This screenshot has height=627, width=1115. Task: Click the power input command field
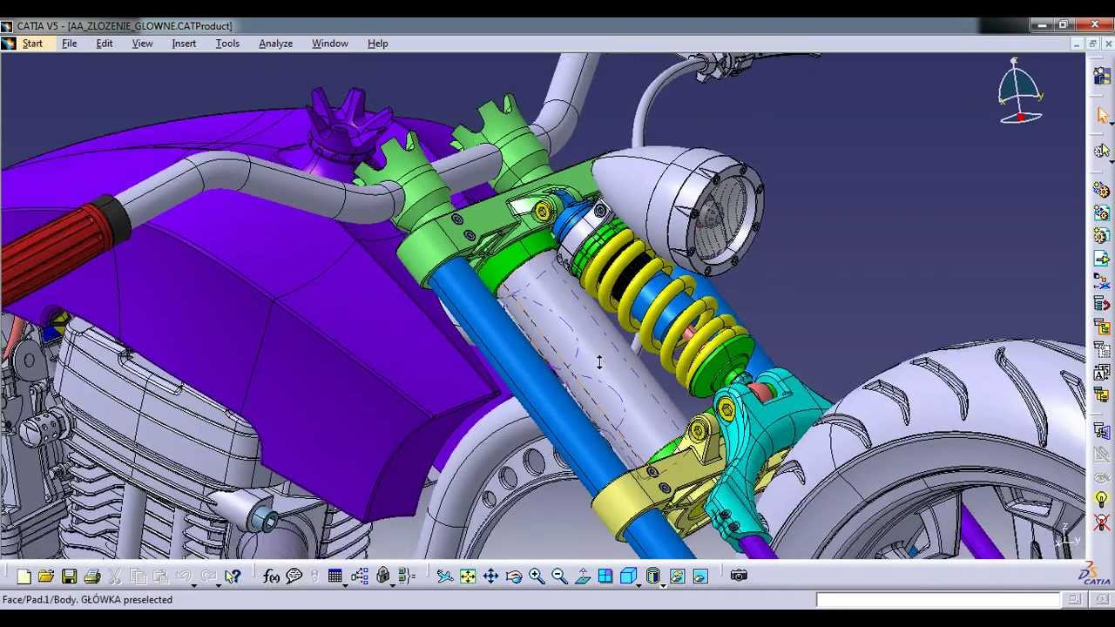(x=937, y=599)
